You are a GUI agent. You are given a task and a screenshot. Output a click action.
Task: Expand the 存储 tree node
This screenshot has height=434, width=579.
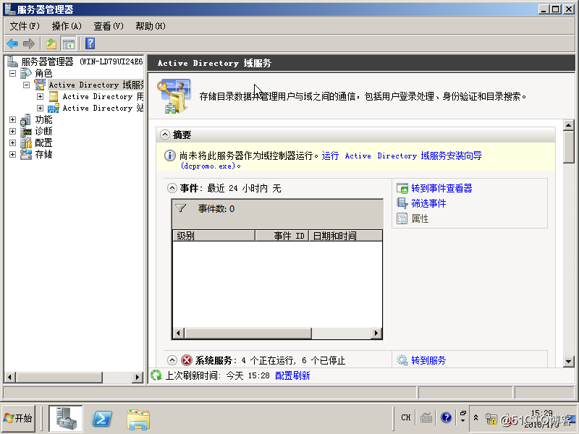pyautogui.click(x=12, y=154)
